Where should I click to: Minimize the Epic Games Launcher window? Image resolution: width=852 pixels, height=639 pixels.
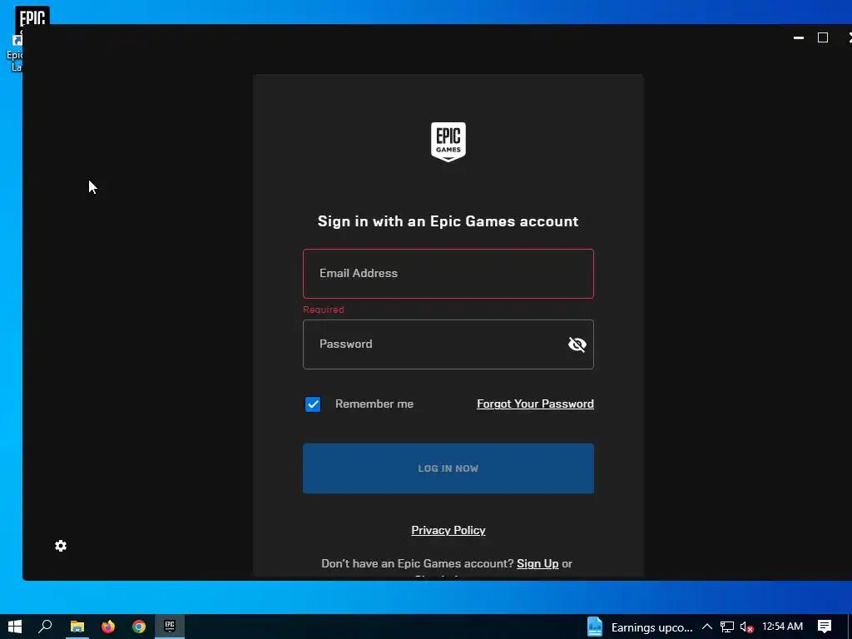(799, 37)
